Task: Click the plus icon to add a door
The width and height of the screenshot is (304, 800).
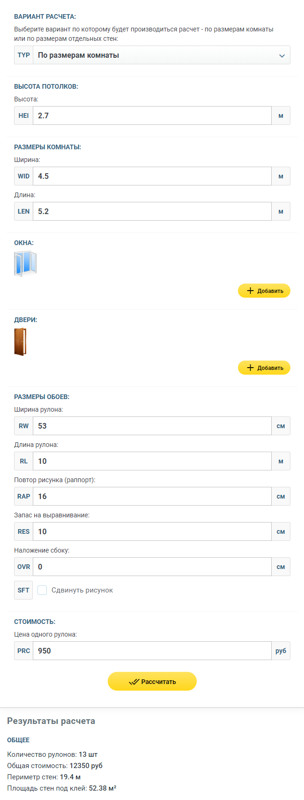Action: pos(250,368)
